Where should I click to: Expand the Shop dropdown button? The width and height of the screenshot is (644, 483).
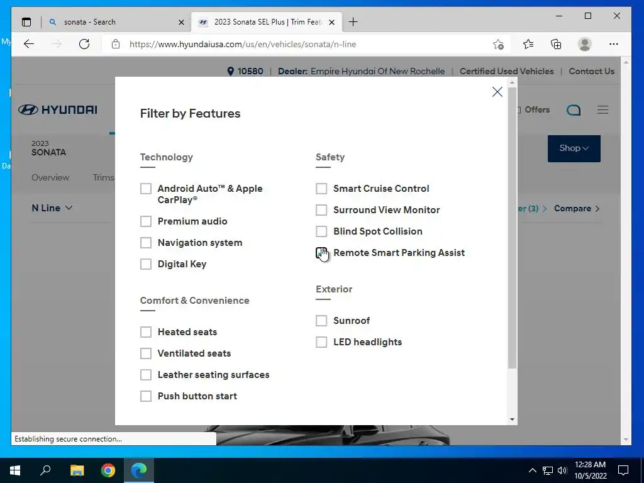(x=574, y=148)
